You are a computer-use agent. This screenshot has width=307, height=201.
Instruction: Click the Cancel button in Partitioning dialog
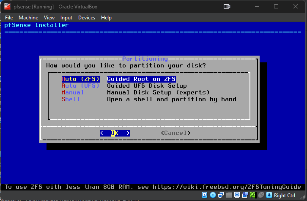(175, 133)
